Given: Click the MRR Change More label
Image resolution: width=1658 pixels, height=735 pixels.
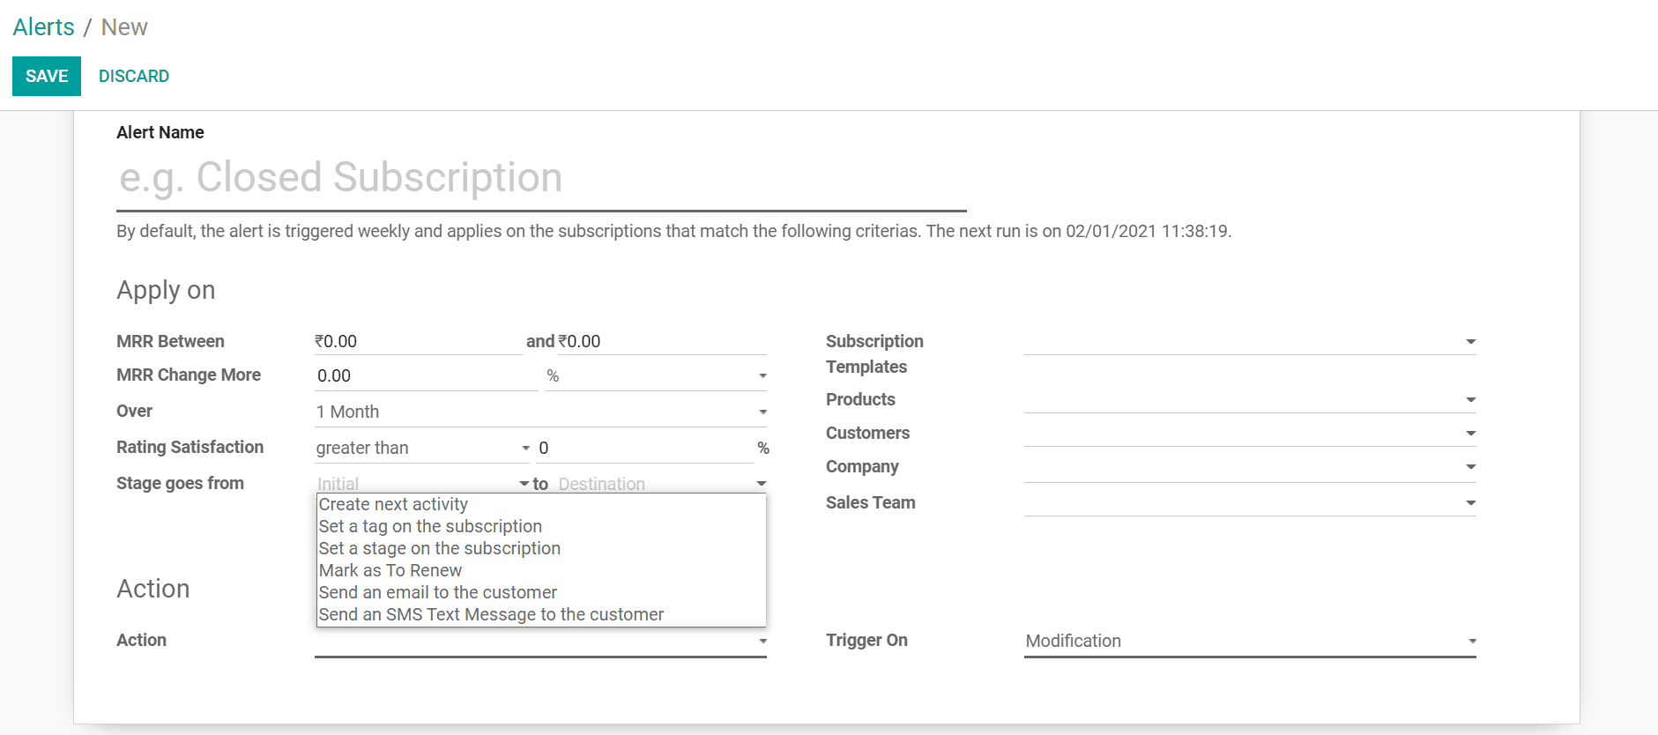Looking at the screenshot, I should pos(189,375).
